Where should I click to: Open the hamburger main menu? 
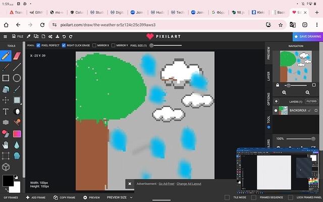click(x=6, y=36)
